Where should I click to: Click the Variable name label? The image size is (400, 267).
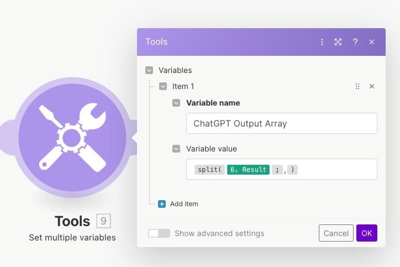[213, 103]
